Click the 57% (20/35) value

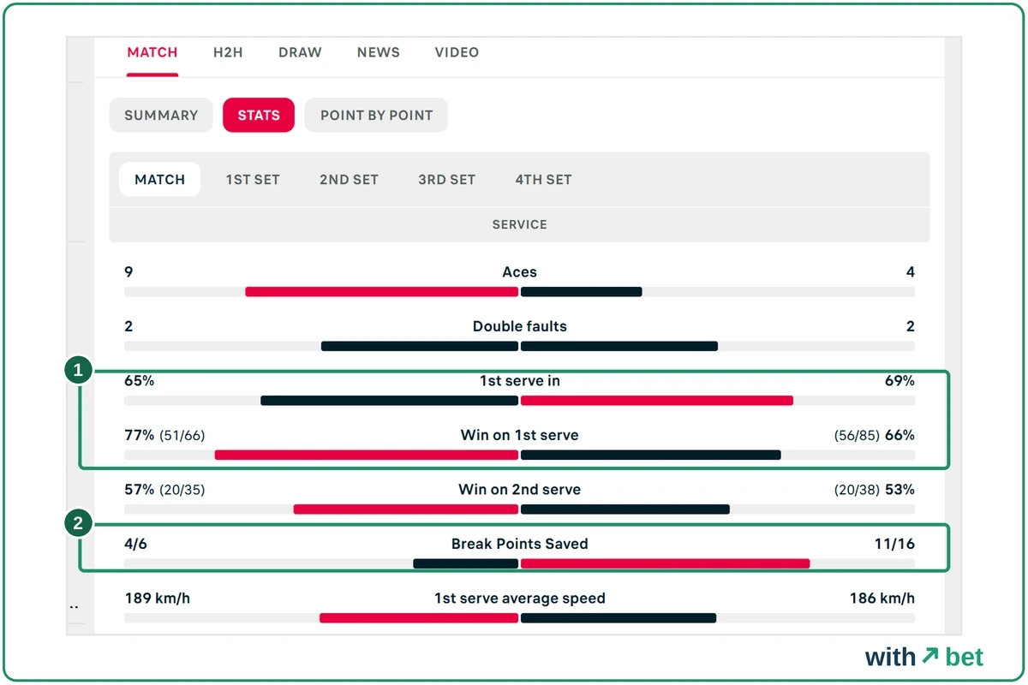tap(165, 490)
